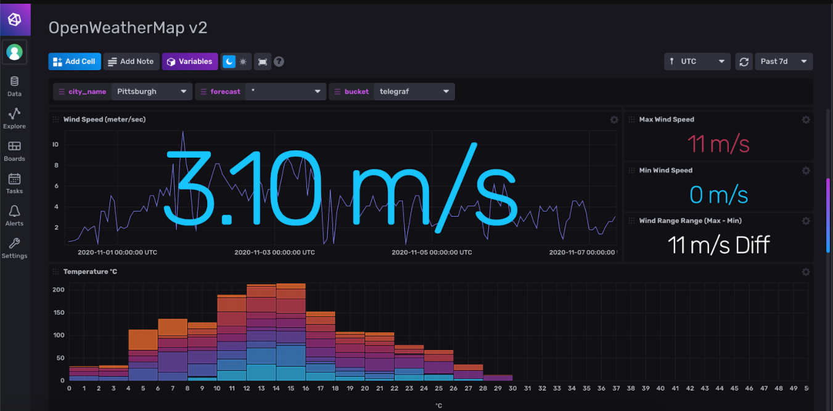Refresh the dashboard with the refresh icon
Viewport: 833px width, 411px height.
744,62
